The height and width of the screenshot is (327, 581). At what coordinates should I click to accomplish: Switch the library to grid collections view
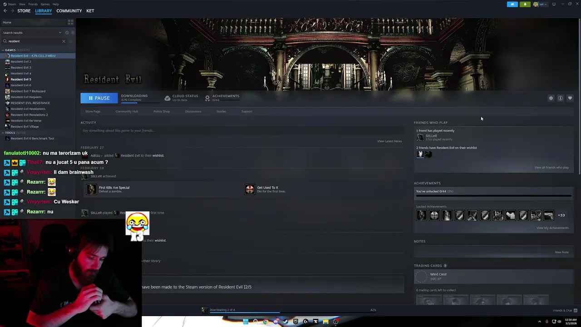pos(70,22)
